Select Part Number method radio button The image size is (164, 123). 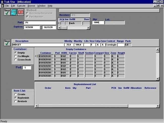[27, 17]
